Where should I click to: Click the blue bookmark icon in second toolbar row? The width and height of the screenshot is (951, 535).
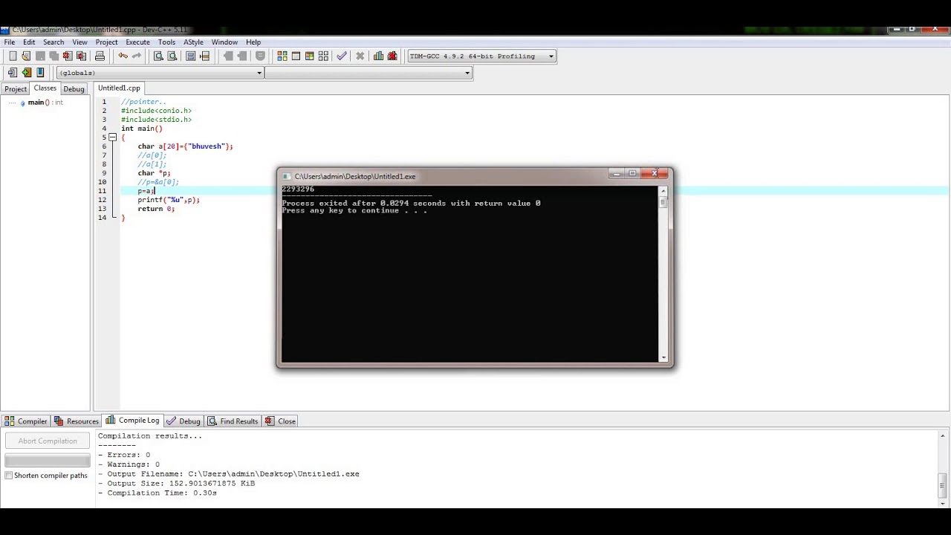coord(40,73)
